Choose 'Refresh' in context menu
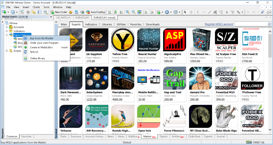Image resolution: width=273 pixels, height=145 pixels. (46, 52)
